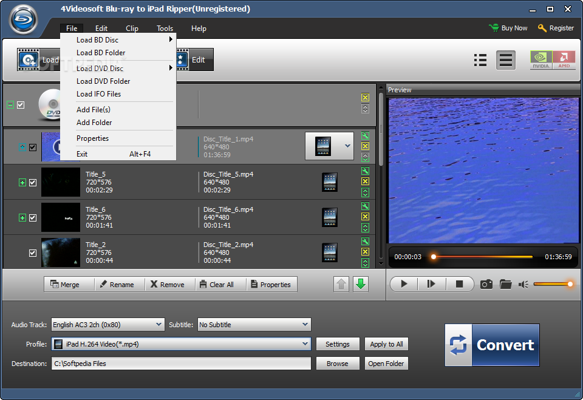Take a snapshot with the camera icon
This screenshot has width=583, height=400.
click(x=486, y=285)
